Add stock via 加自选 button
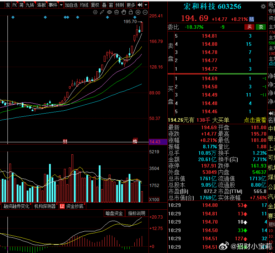The height and width of the screenshot is (253, 275). [71, 5]
